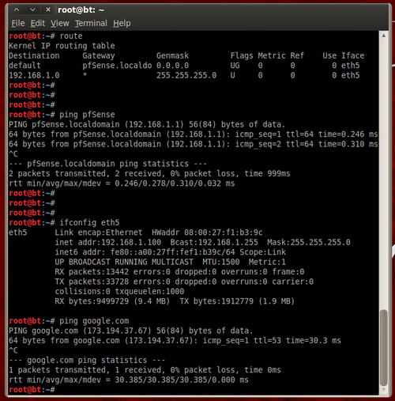Click the empty scrollbar track above the thumb

384,174
